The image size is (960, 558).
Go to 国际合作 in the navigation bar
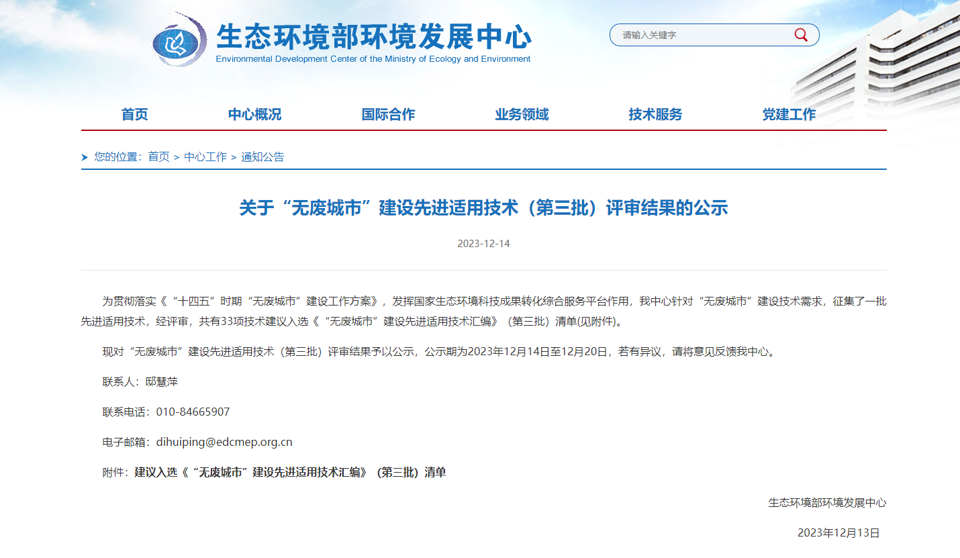[388, 114]
